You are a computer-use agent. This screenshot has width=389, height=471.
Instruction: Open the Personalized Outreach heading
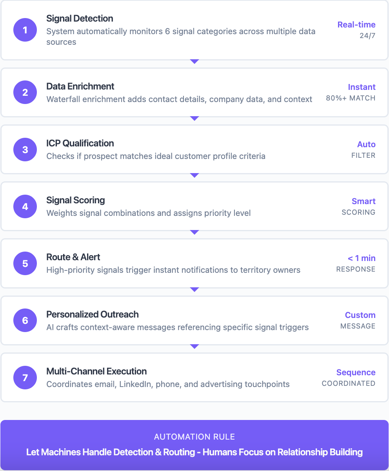[x=93, y=314]
